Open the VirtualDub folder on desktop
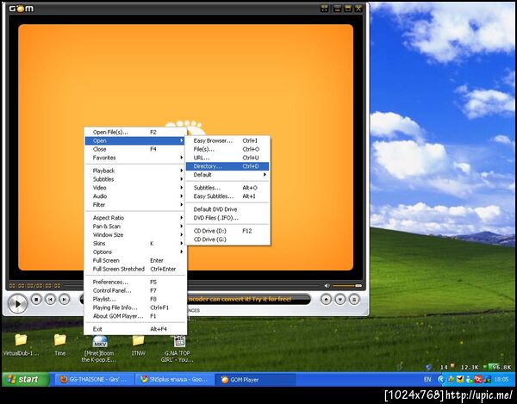This screenshot has height=404, width=517. [x=21, y=345]
